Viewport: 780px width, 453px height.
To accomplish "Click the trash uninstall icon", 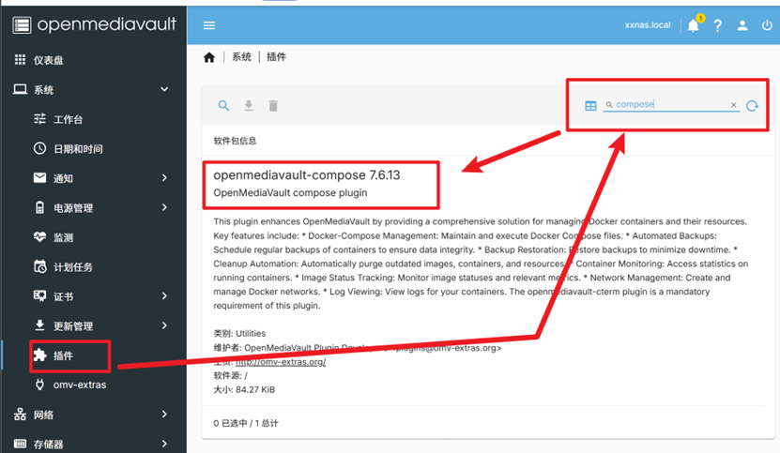I will point(273,106).
